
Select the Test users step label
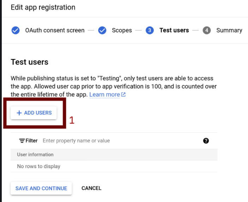click(x=174, y=30)
